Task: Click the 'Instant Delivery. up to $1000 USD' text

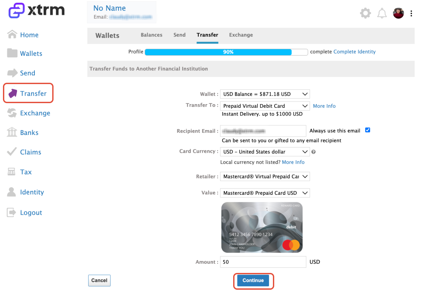Action: (x=262, y=114)
